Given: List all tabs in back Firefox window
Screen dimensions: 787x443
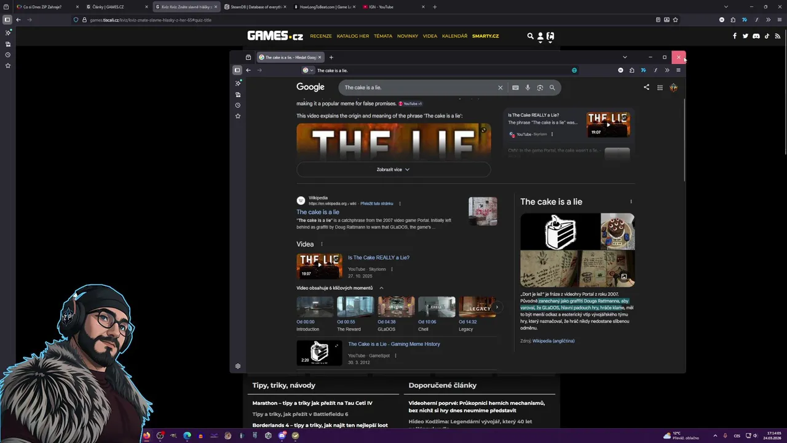Looking at the screenshot, I should coord(726,7).
